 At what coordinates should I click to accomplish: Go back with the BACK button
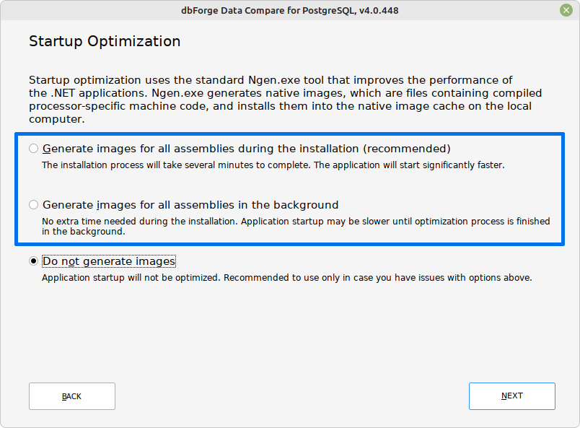pos(72,396)
